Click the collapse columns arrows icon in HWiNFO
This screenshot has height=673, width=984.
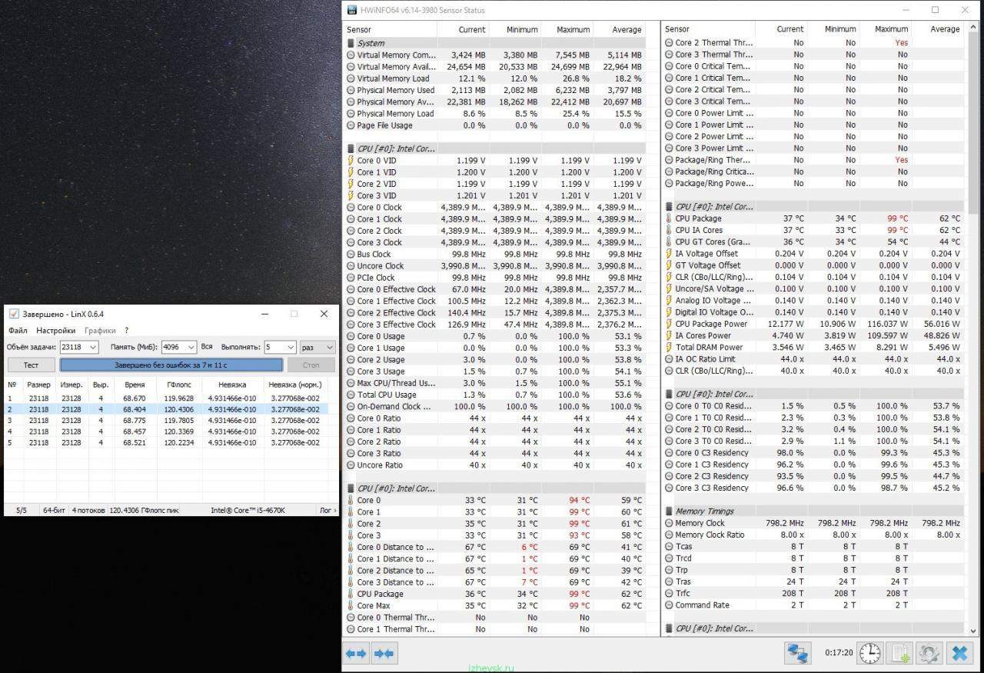pyautogui.click(x=384, y=654)
